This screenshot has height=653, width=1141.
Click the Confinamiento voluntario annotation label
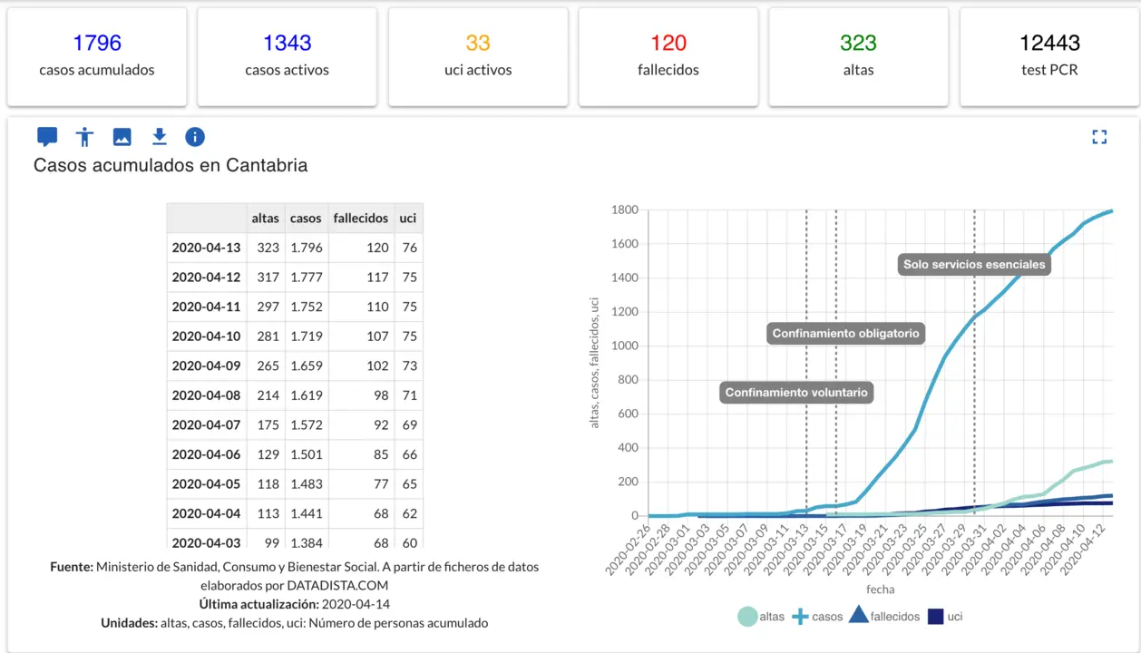796,393
